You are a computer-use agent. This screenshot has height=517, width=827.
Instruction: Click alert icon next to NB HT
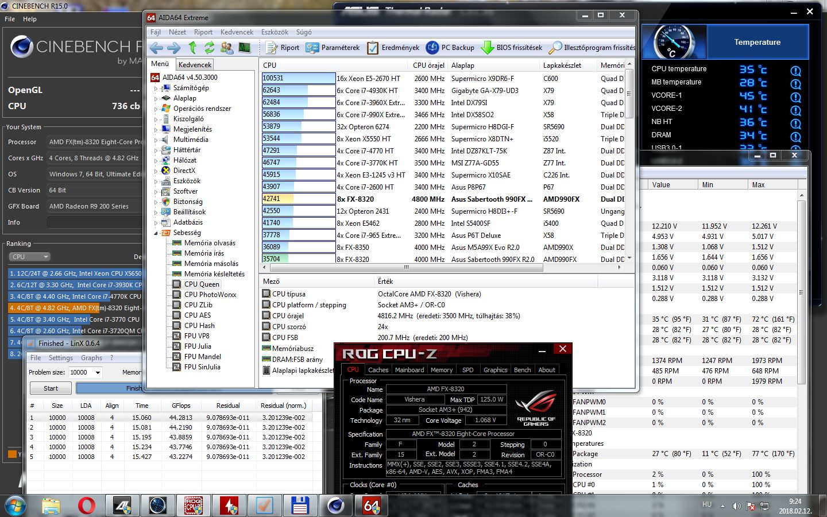795,124
